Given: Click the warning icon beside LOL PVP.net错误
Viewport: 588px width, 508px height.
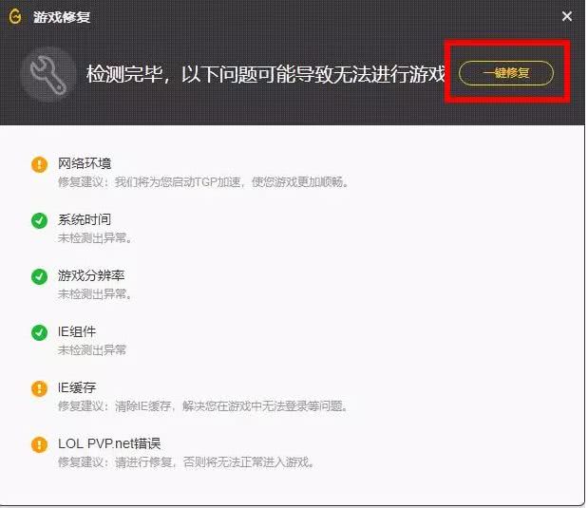Looking at the screenshot, I should click(39, 444).
